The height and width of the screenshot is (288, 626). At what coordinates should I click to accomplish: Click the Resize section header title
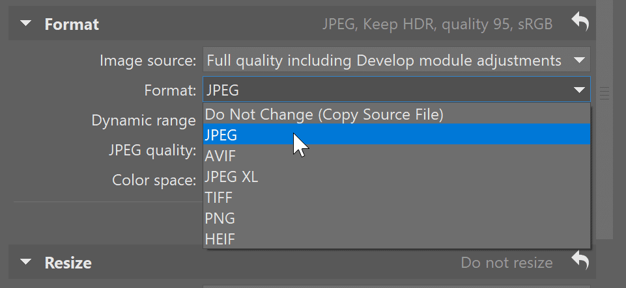click(x=68, y=263)
